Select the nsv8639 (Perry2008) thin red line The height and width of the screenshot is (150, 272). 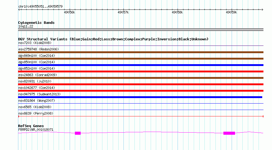point(141,116)
